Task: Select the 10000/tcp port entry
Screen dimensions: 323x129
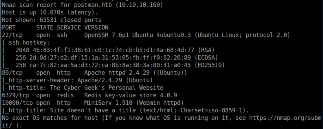Action: pyautogui.click(x=15, y=103)
